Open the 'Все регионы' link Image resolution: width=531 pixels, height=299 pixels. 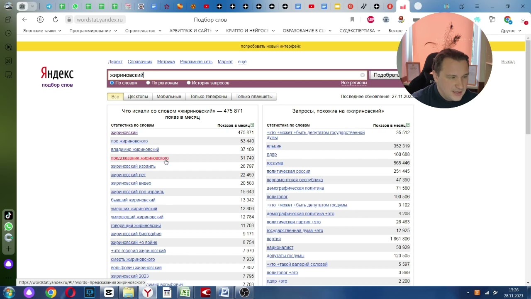tap(354, 83)
